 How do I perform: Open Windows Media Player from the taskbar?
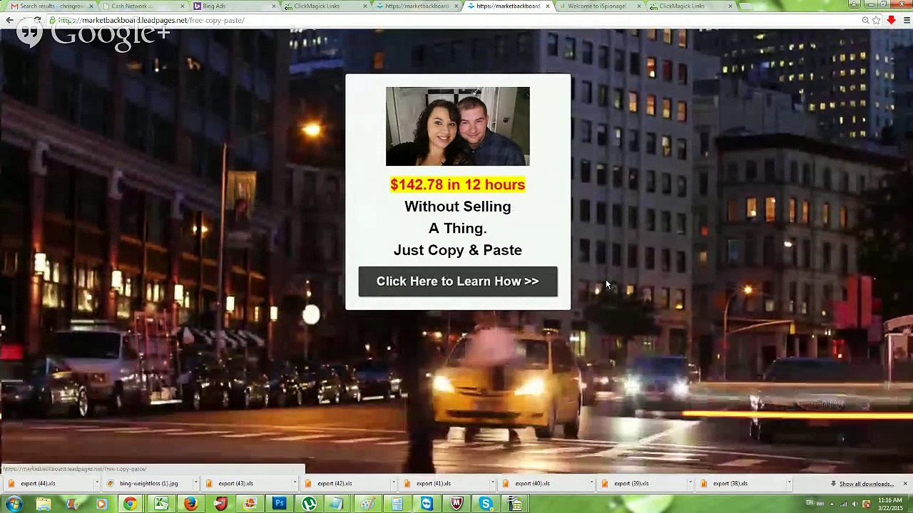101,504
